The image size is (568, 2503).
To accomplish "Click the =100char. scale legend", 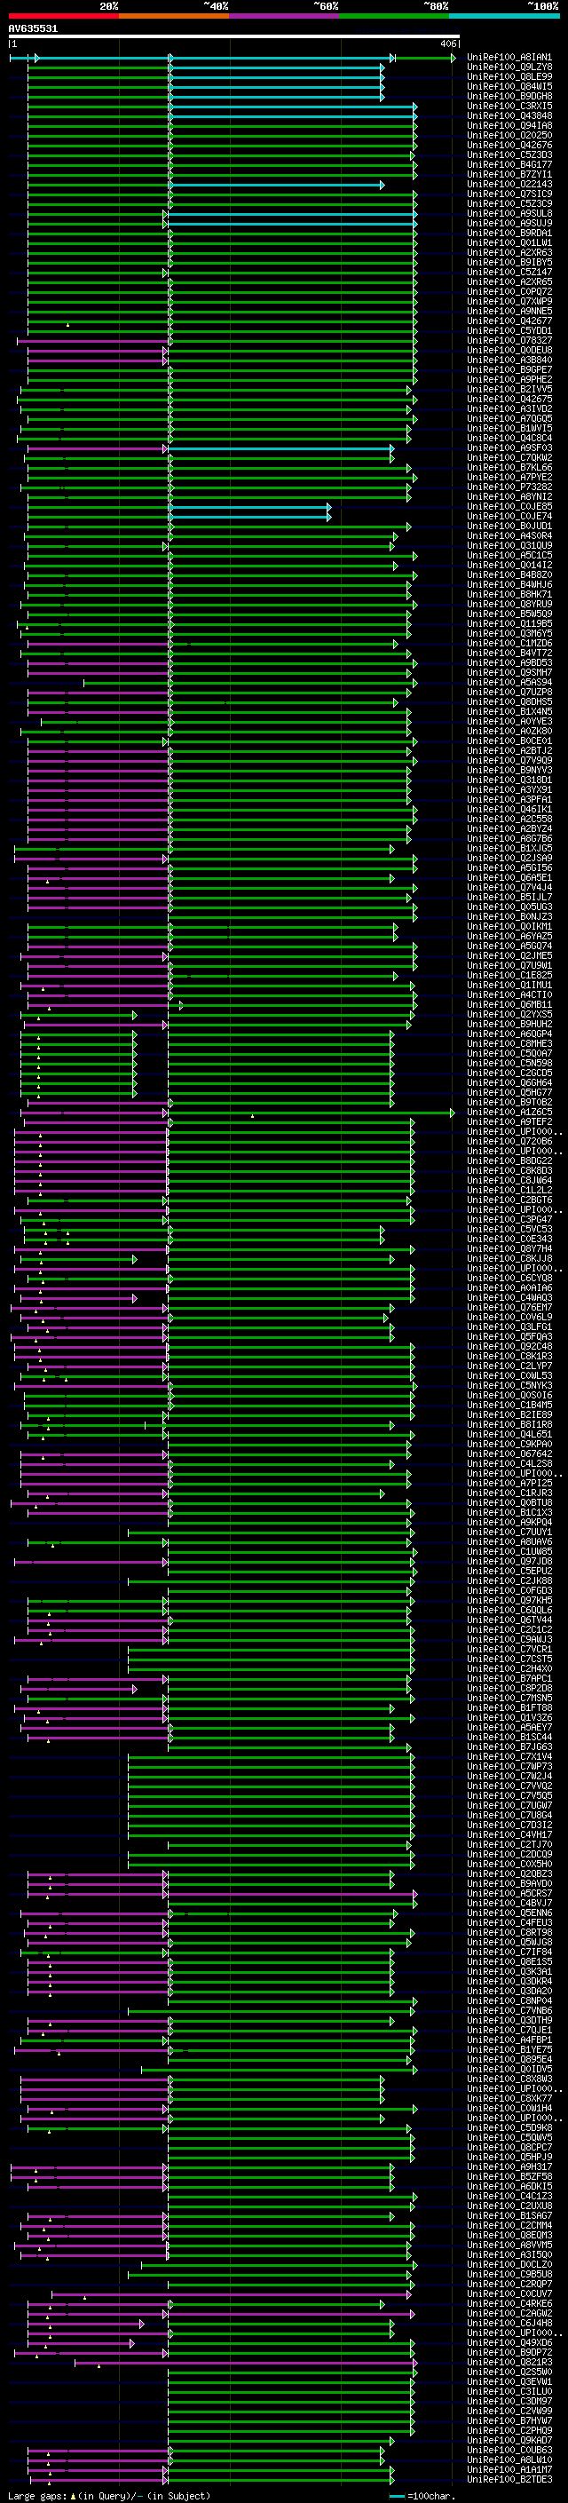I will (x=422, y=2495).
